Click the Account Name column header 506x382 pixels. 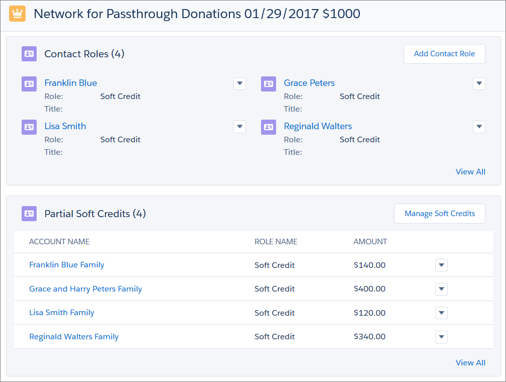59,242
